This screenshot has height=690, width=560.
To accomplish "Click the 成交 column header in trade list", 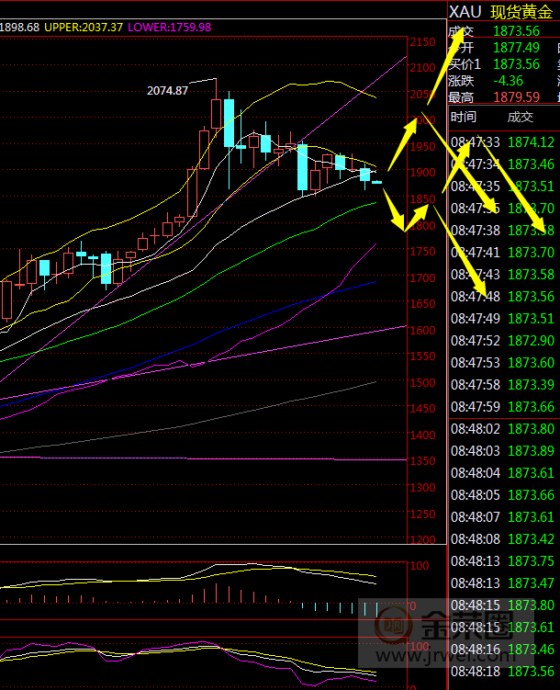I will 520,117.
